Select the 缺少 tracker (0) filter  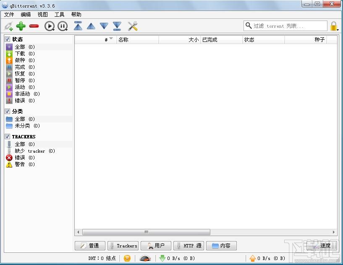pyautogui.click(x=39, y=151)
